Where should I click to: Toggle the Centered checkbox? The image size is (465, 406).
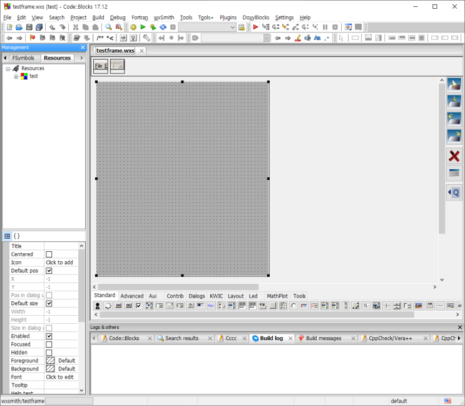point(49,254)
